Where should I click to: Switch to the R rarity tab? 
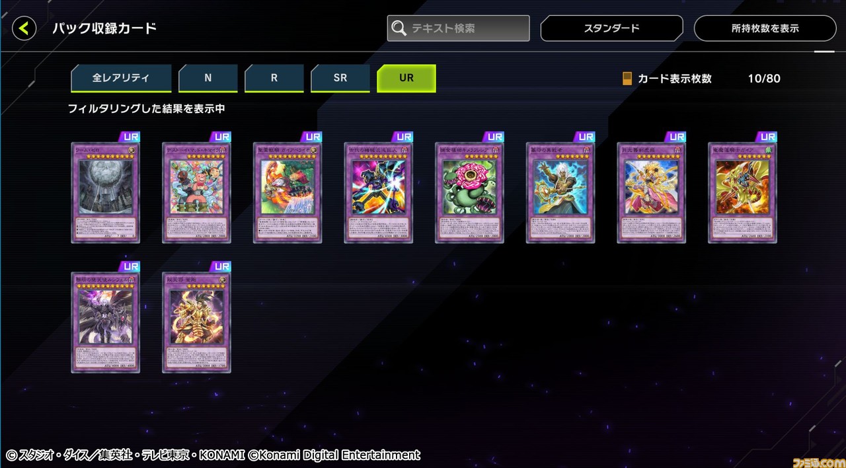(274, 78)
